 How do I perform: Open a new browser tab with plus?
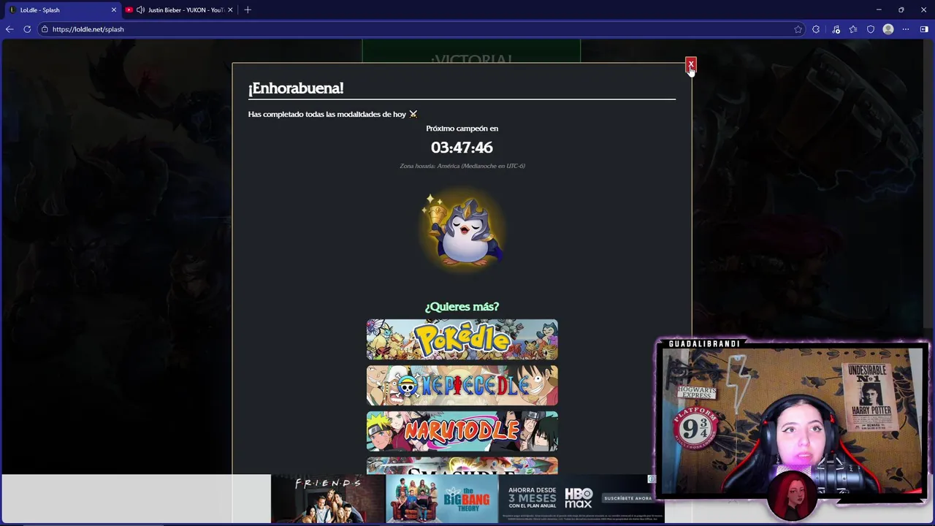(248, 10)
